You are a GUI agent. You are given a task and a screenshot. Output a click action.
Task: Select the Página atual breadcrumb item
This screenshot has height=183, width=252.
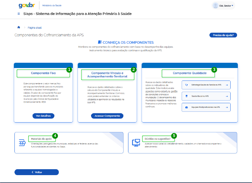click(x=34, y=28)
